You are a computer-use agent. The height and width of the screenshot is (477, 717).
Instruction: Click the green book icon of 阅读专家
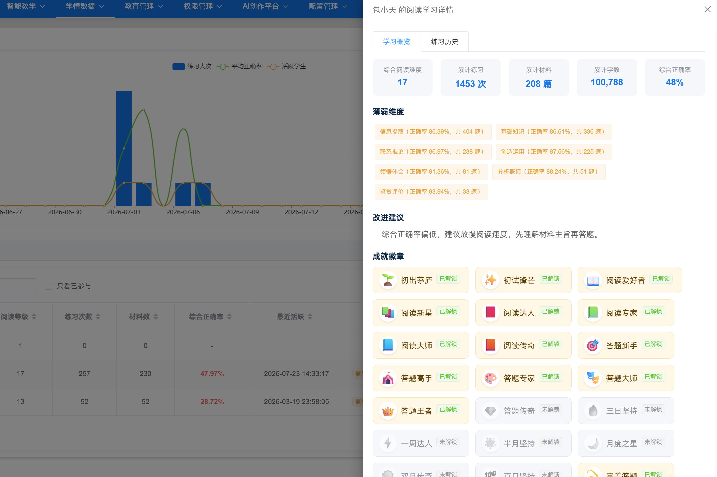[593, 313]
